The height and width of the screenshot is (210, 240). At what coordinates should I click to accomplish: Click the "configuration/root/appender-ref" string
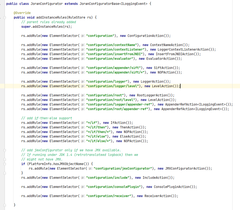(x=117, y=109)
